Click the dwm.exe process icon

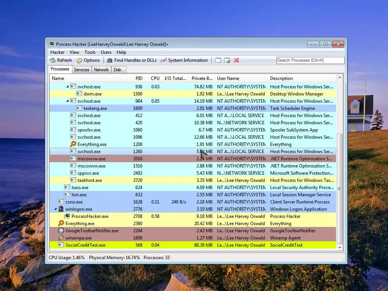[79, 94]
